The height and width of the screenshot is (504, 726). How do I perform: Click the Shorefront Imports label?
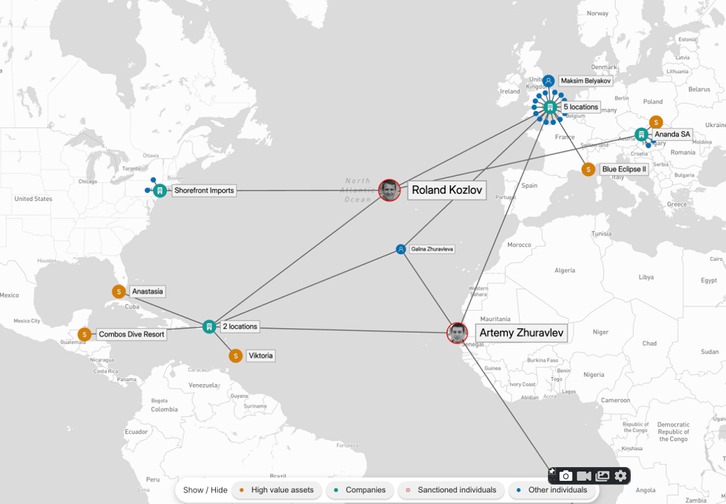point(204,190)
